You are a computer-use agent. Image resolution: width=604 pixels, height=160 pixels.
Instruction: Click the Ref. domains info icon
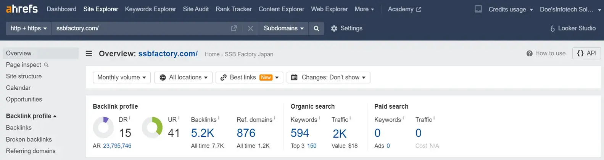274,118
